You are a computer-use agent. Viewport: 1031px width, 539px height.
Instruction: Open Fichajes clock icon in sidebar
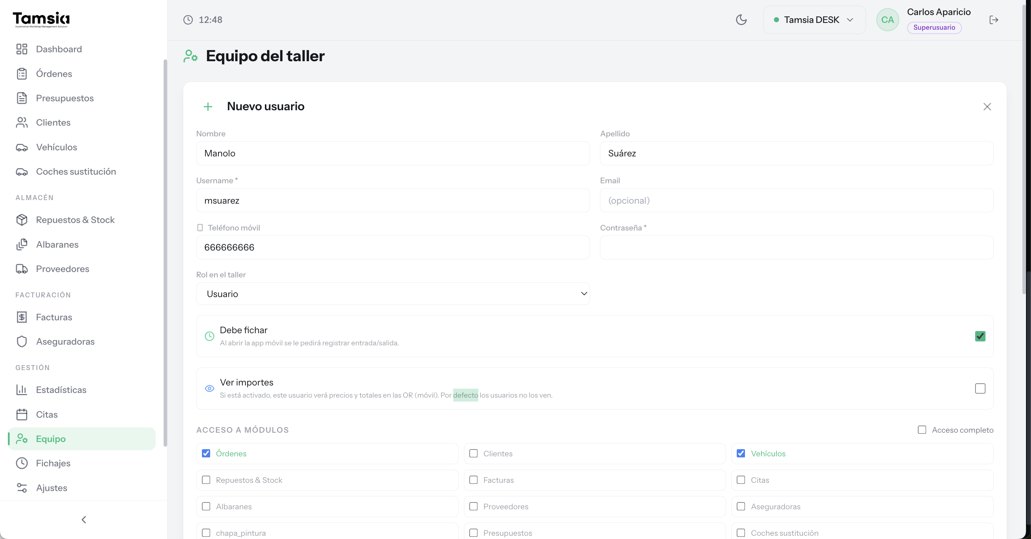coord(21,463)
